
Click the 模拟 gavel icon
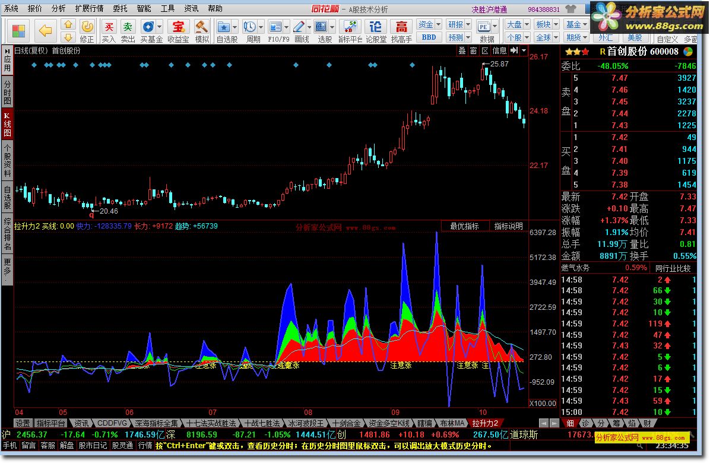click(201, 27)
